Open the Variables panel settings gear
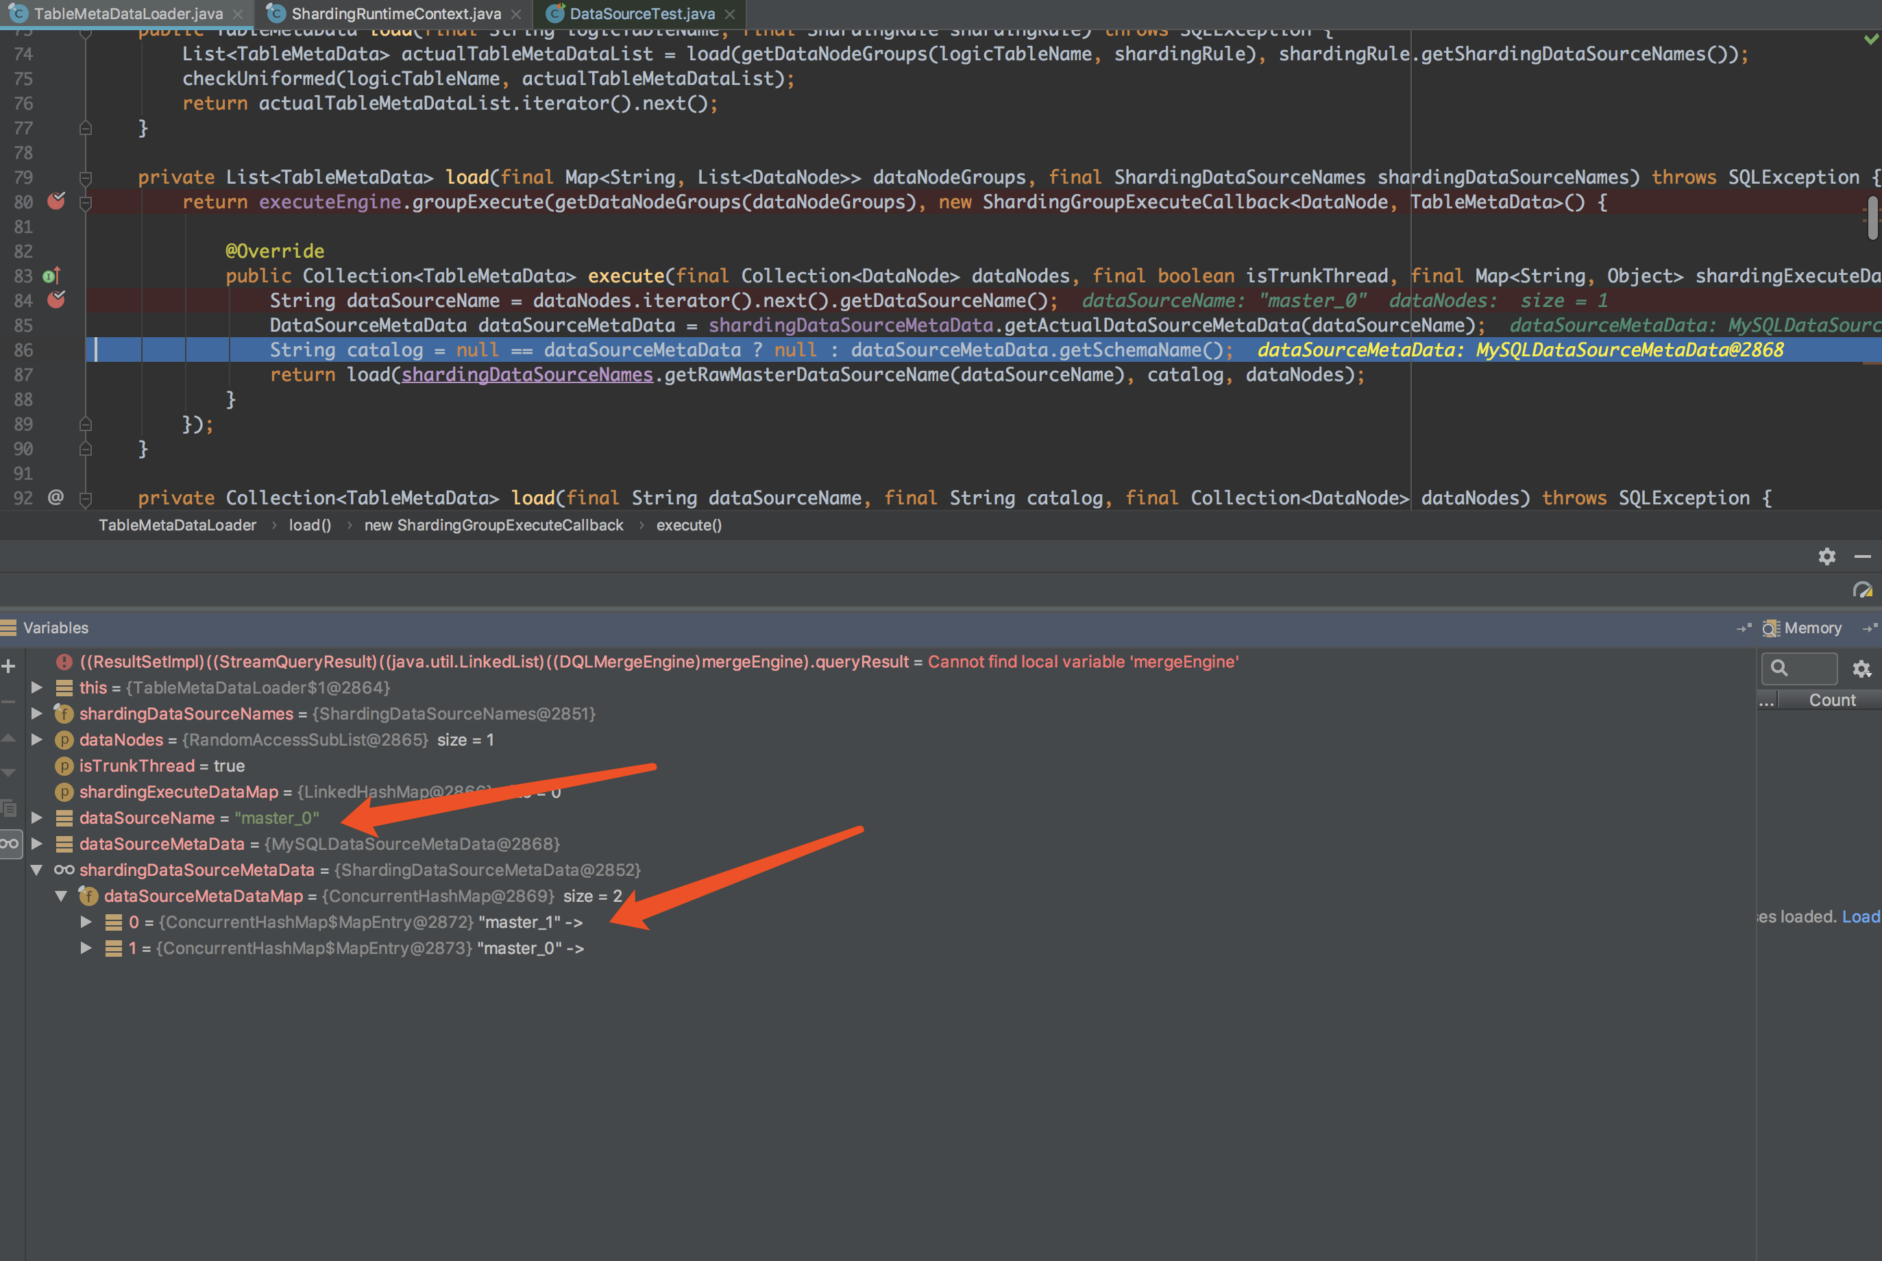The height and width of the screenshot is (1261, 1882). pyautogui.click(x=1827, y=556)
